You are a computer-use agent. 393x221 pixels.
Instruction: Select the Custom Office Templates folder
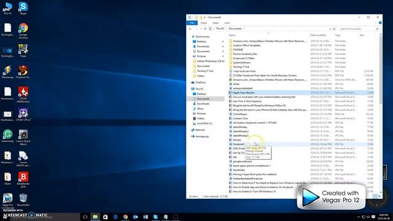[x=247, y=45]
